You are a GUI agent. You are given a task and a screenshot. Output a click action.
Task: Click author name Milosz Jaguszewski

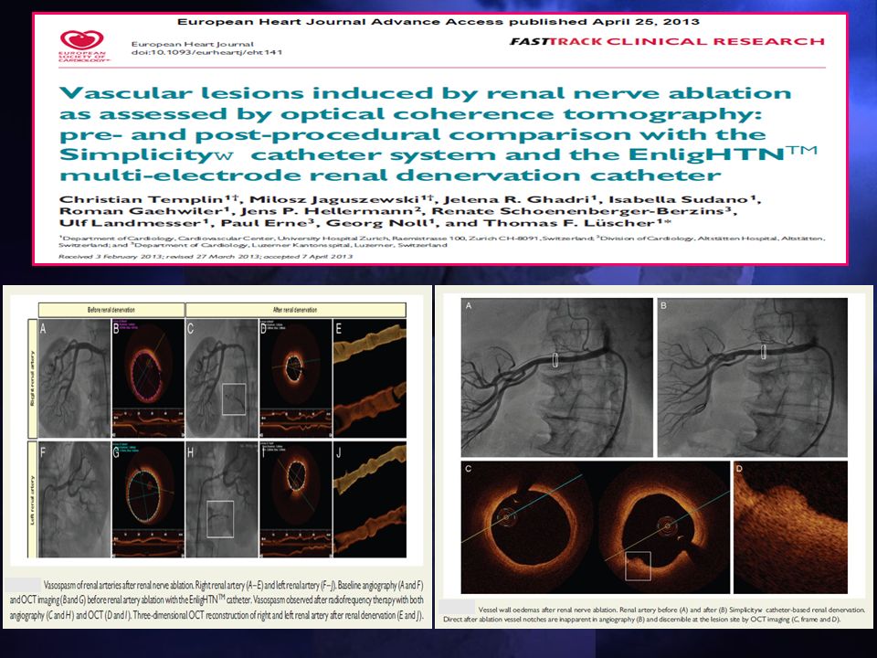point(334,200)
